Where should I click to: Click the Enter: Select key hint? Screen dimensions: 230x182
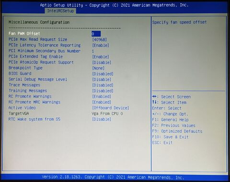[x=167, y=108]
